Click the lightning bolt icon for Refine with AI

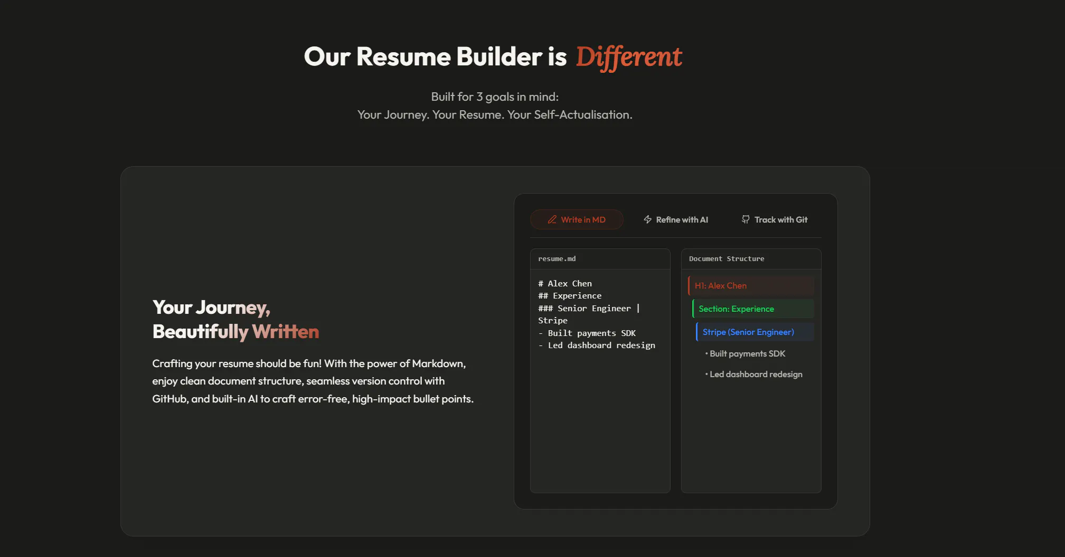click(647, 219)
